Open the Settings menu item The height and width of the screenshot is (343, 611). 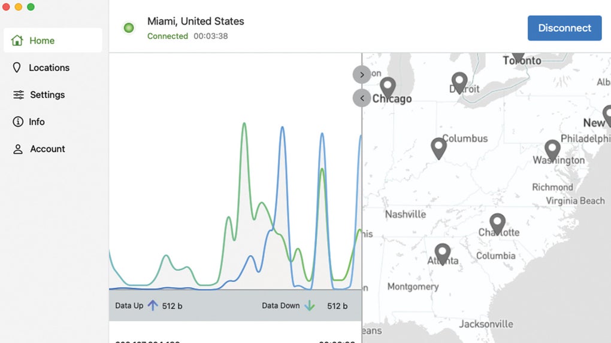tap(47, 94)
